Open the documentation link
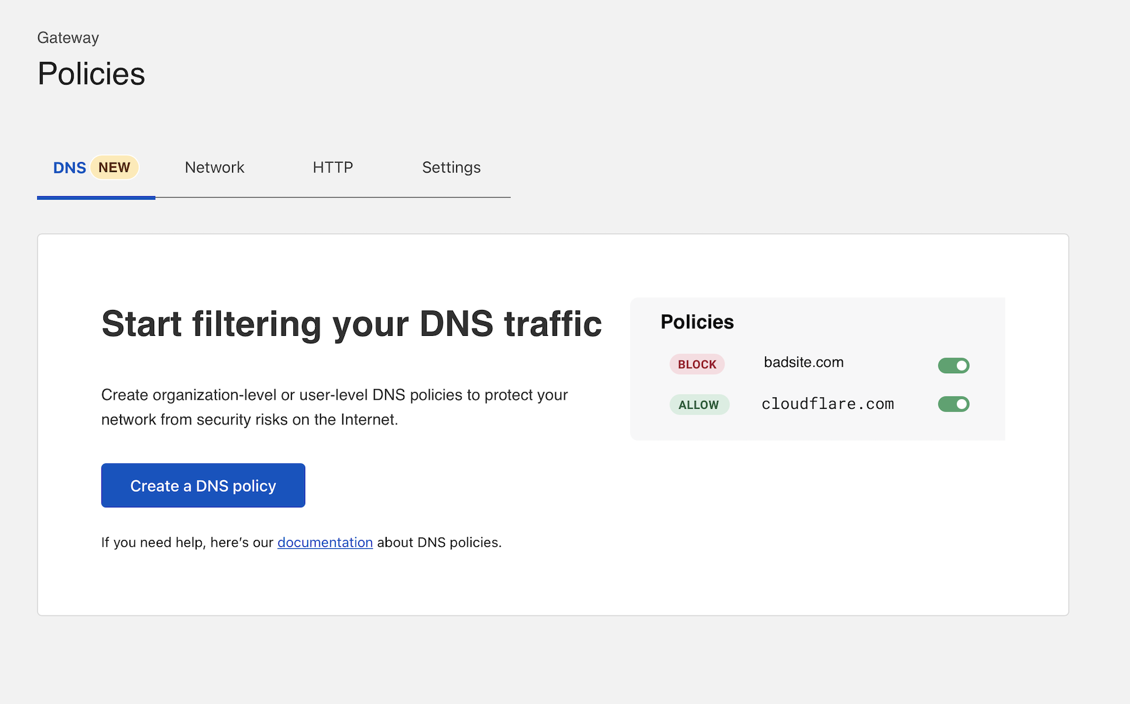1130x704 pixels. [x=325, y=543]
